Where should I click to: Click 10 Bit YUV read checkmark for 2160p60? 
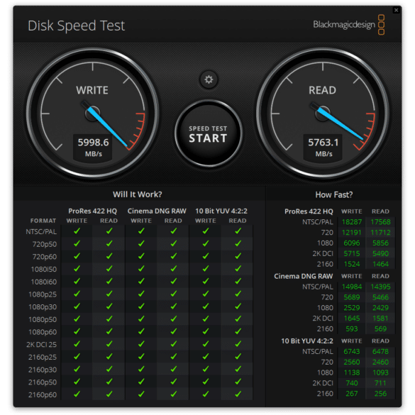[238, 394]
